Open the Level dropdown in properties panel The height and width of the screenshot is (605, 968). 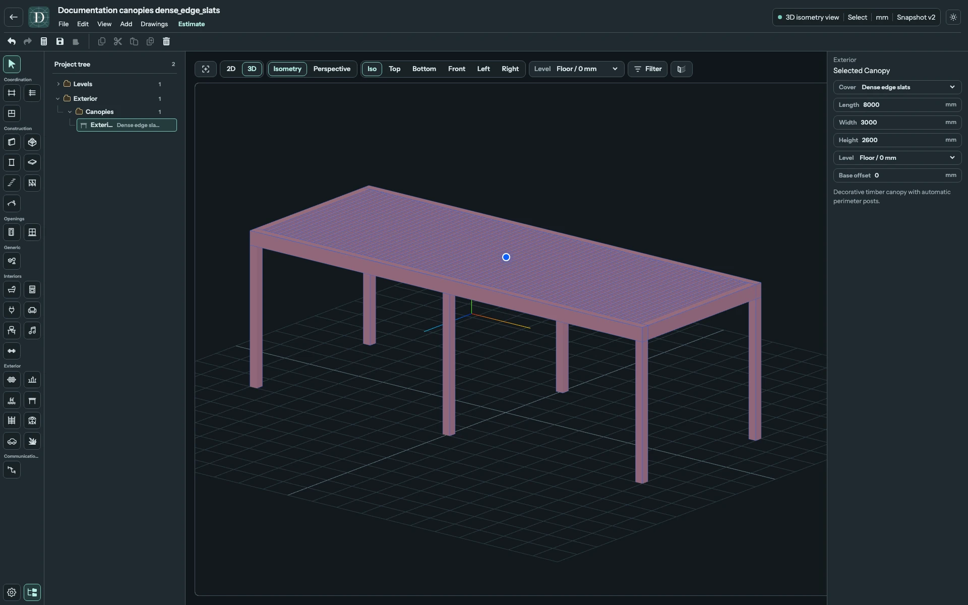tap(897, 158)
